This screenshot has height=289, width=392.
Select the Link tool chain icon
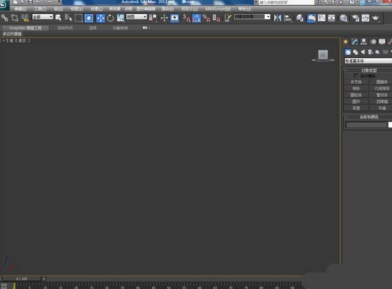pos(5,18)
